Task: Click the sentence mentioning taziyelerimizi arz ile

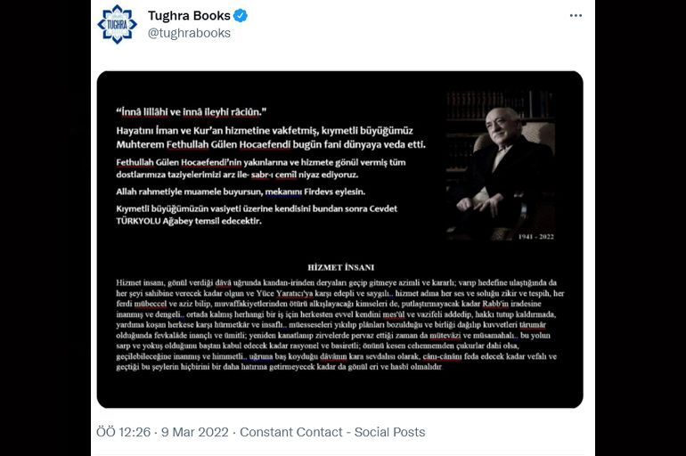Action: [237, 175]
